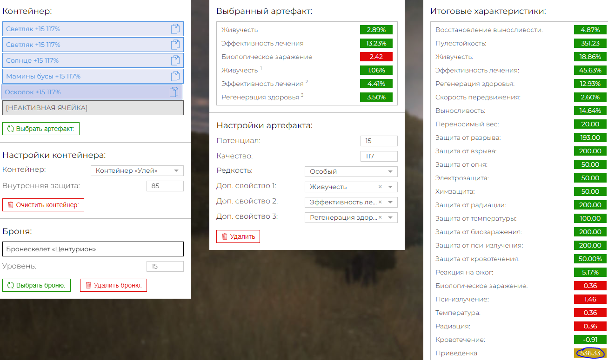This screenshot has width=608, height=360.
Task: Click the «Пулестойкость» 351.23 value
Action: tap(590, 43)
